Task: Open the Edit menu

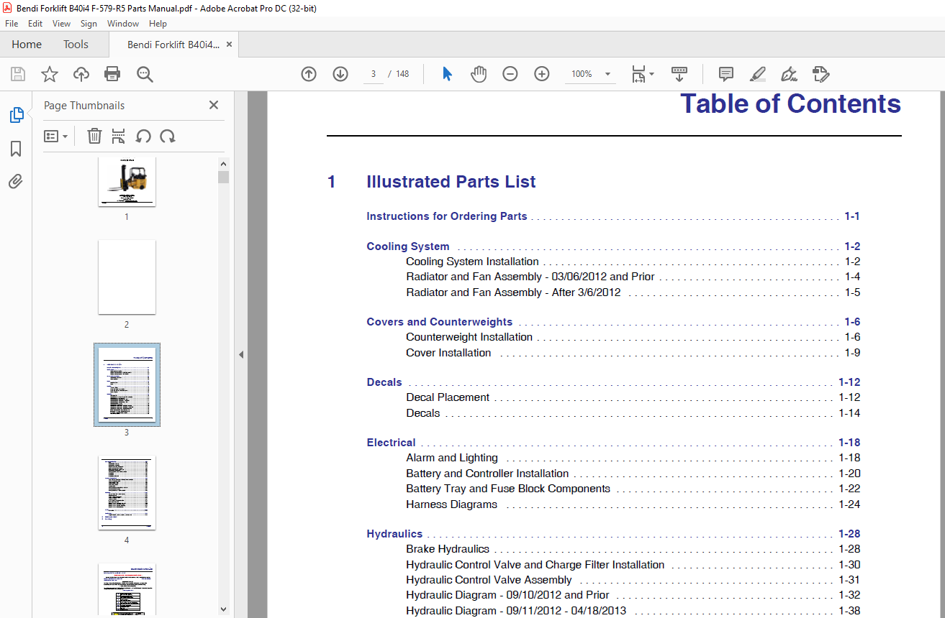Action: [35, 24]
